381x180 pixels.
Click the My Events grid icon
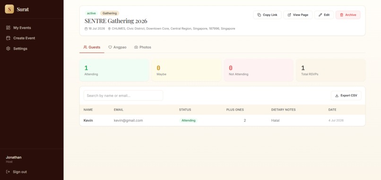(x=8, y=28)
